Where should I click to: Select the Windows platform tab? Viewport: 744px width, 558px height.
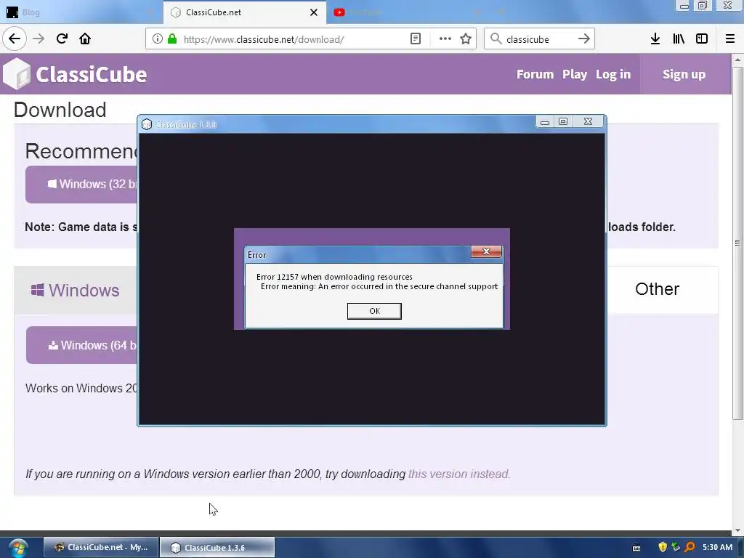[x=76, y=290]
